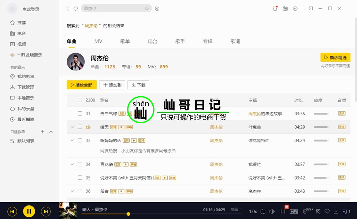Image resolution: width=357 pixels, height=219 pixels.
Task: Click the 下载 button above the song list
Action: click(x=138, y=85)
